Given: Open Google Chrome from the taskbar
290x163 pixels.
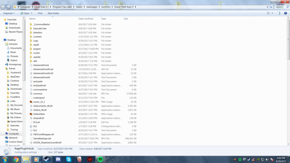Looking at the screenshot, I should pos(16,159).
